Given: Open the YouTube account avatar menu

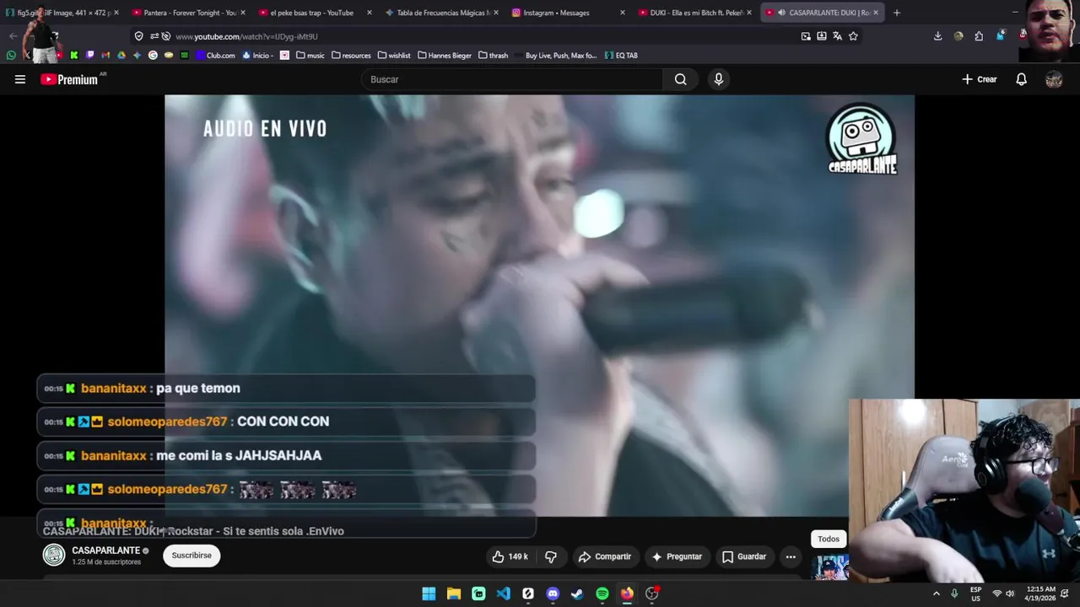Looking at the screenshot, I should click(x=1054, y=79).
